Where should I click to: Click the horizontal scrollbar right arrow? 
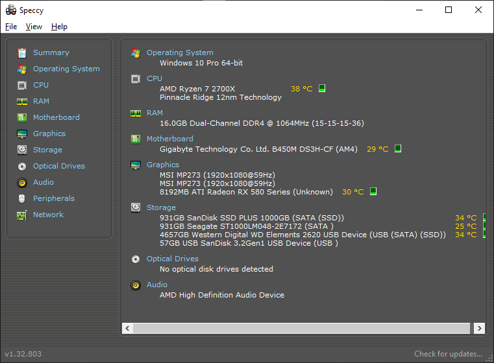[x=479, y=329]
